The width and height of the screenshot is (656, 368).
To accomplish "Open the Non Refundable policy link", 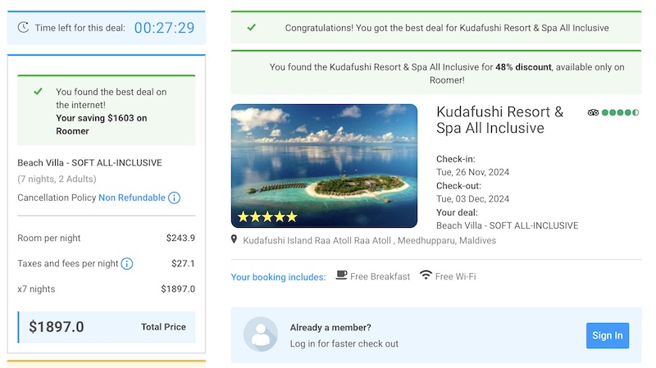I will [132, 198].
